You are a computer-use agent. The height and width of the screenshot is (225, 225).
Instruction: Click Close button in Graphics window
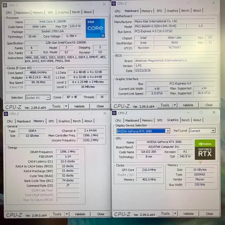(209, 214)
